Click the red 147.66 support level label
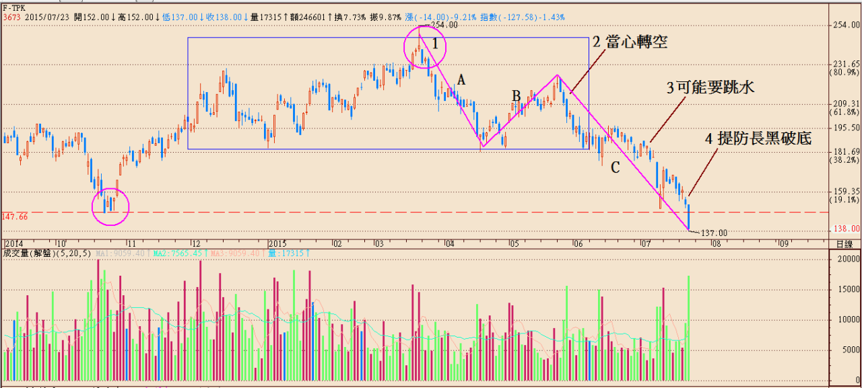862x388 pixels. [x=14, y=217]
